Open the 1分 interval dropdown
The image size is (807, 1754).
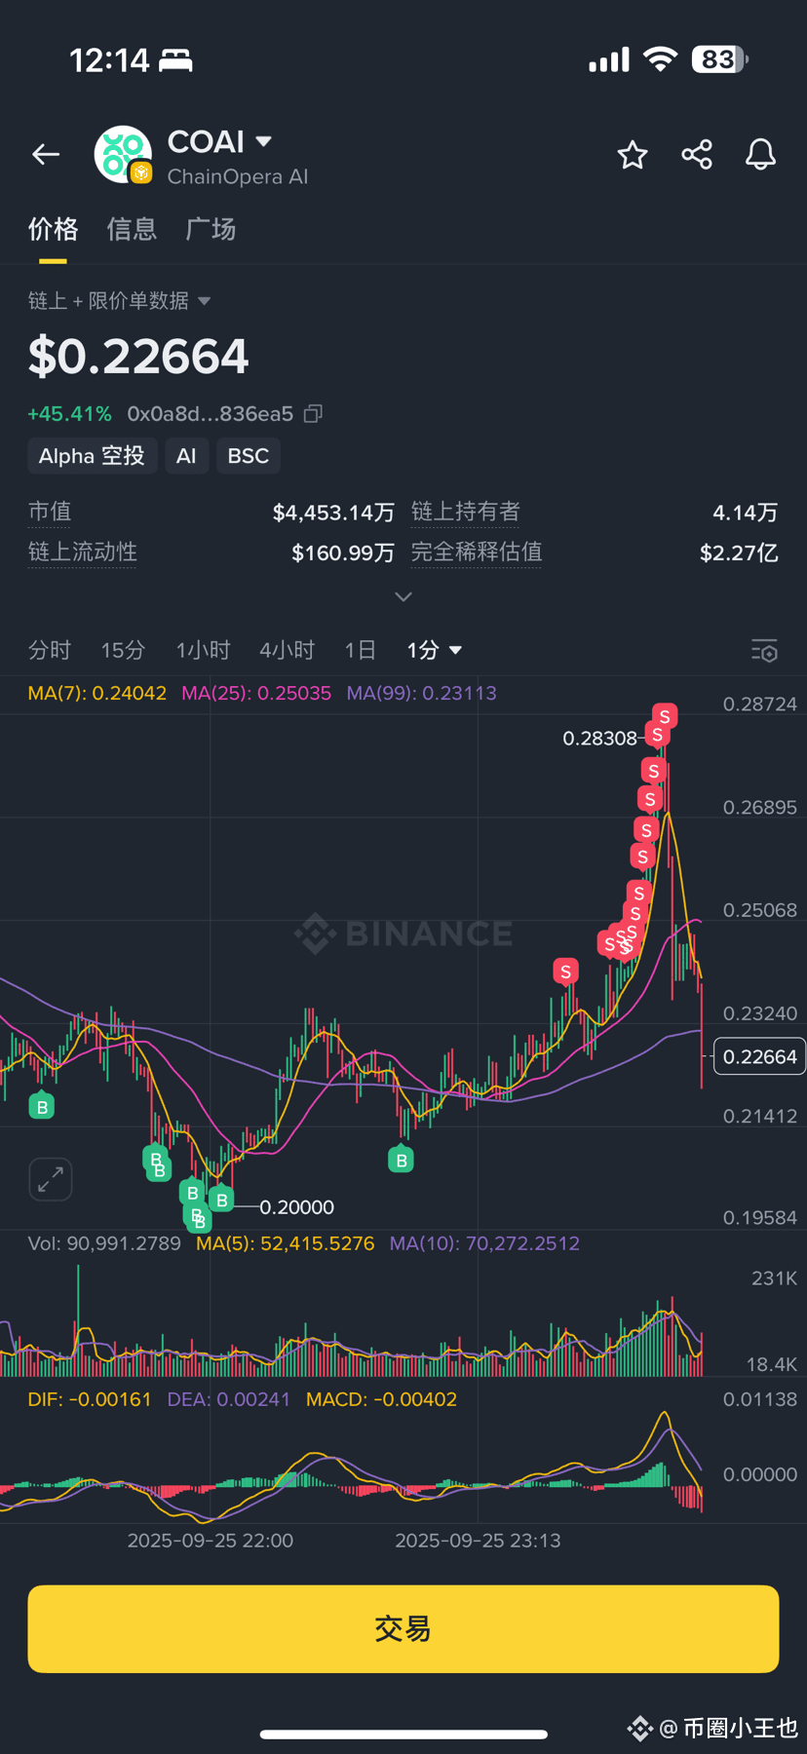pyautogui.click(x=434, y=650)
